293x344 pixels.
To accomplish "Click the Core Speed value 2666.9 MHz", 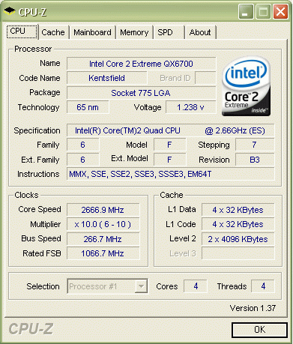I will click(103, 210).
